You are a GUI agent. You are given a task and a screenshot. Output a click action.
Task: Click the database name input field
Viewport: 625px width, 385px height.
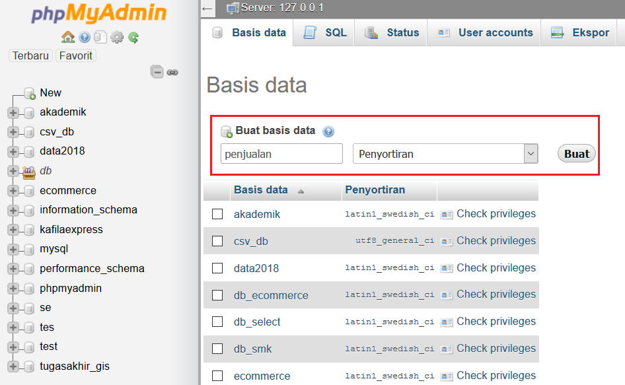pyautogui.click(x=281, y=154)
